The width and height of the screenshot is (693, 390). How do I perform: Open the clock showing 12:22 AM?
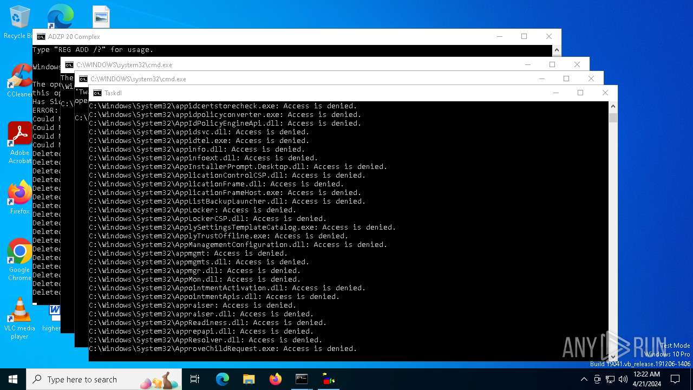[646, 379]
